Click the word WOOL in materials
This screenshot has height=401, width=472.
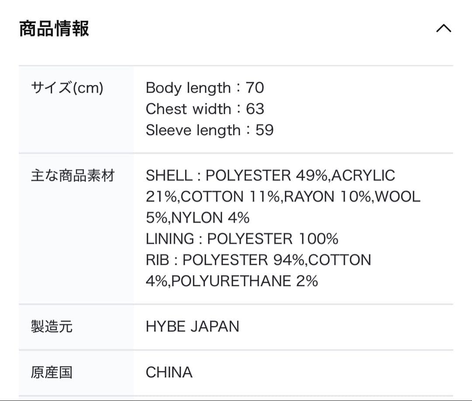pyautogui.click(x=398, y=197)
